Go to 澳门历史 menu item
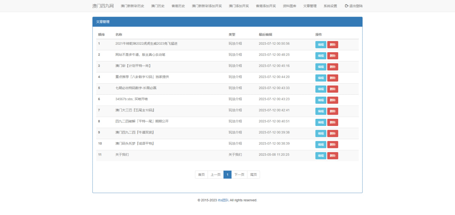This screenshot has height=215, width=455. tap(158, 6)
